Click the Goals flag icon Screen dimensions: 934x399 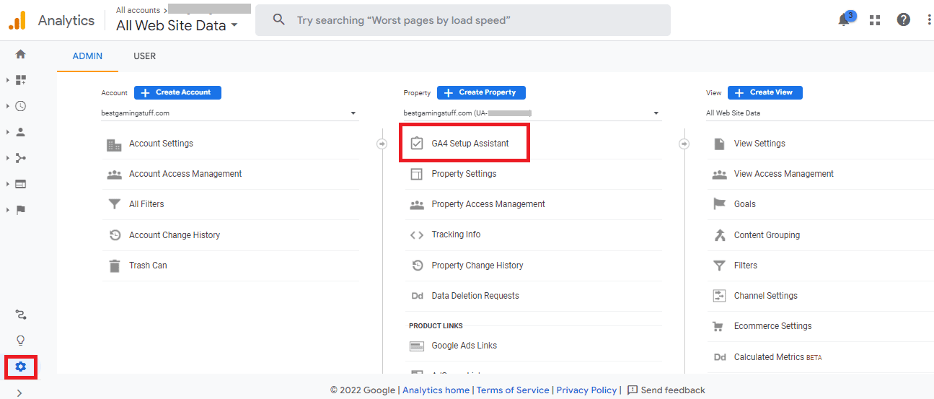719,204
